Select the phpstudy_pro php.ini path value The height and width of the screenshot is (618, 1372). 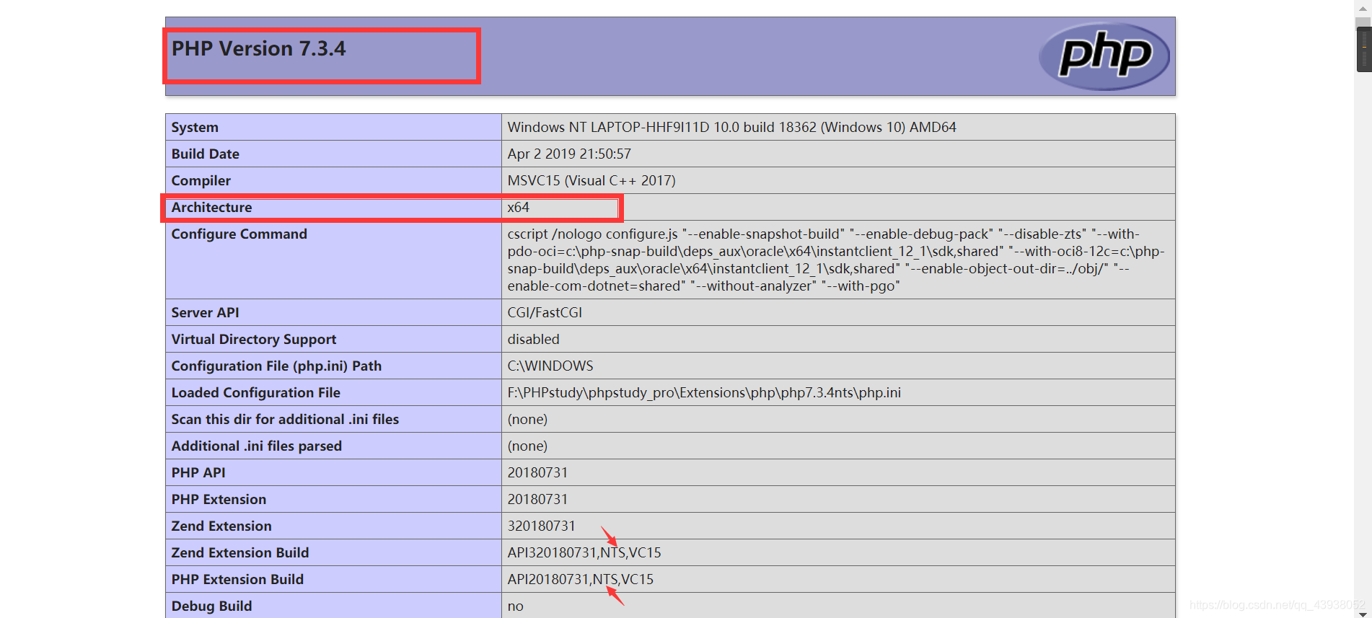pyautogui.click(x=704, y=392)
